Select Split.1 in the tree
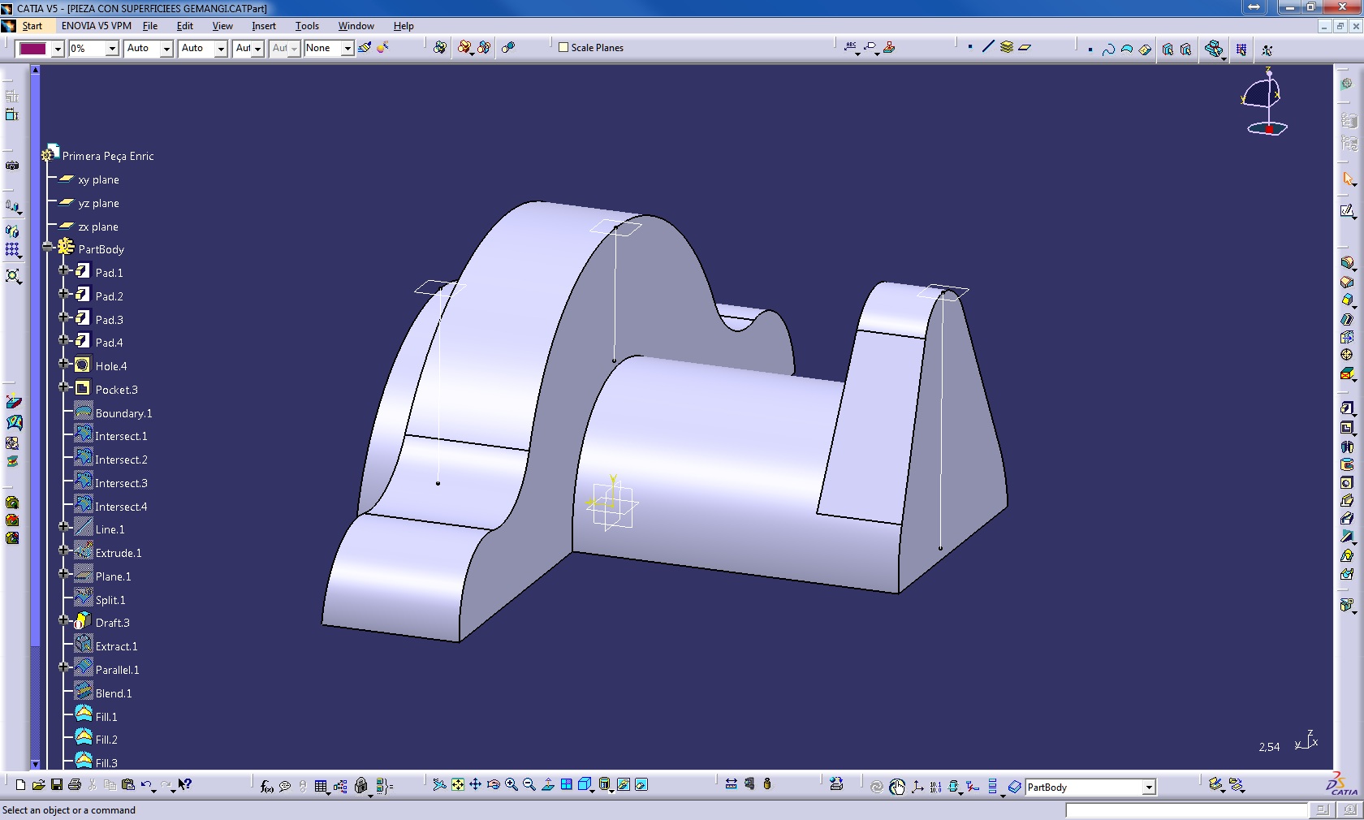This screenshot has height=820, width=1364. click(110, 600)
